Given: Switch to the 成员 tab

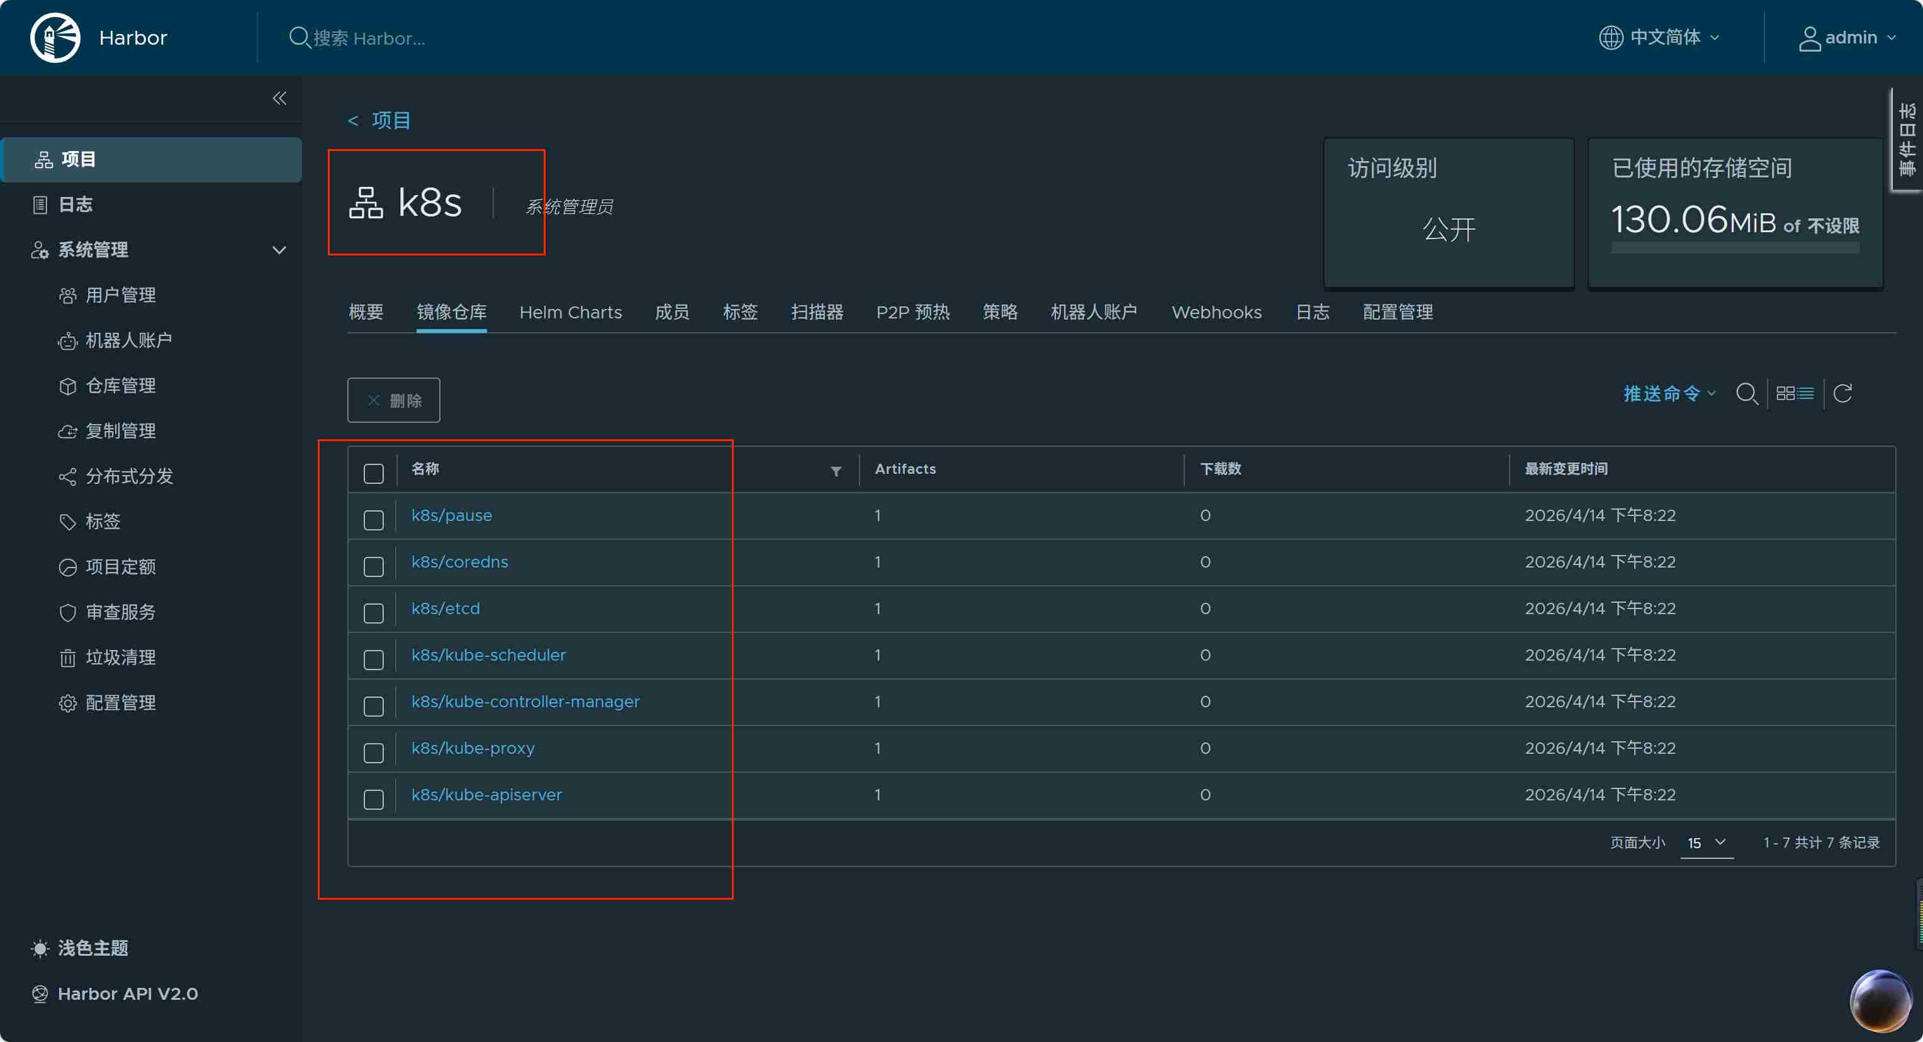Looking at the screenshot, I should [672, 312].
